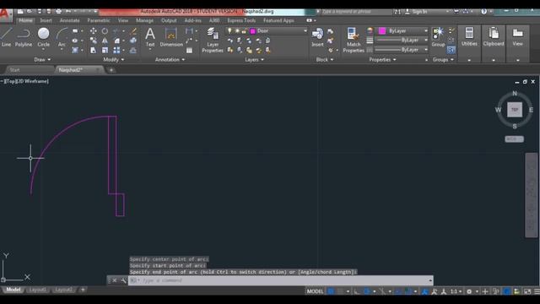The width and height of the screenshot is (540, 304).
Task: Select the Arc tool
Action: tap(62, 37)
